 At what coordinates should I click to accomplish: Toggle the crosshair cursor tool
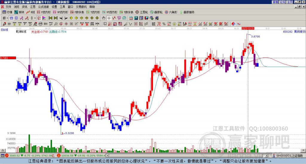[x=109, y=18]
